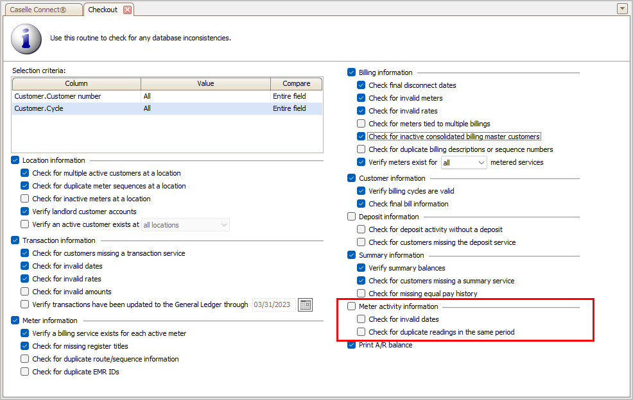Toggle Check for missing register titles
Image resolution: width=633 pixels, height=400 pixels.
pos(25,346)
